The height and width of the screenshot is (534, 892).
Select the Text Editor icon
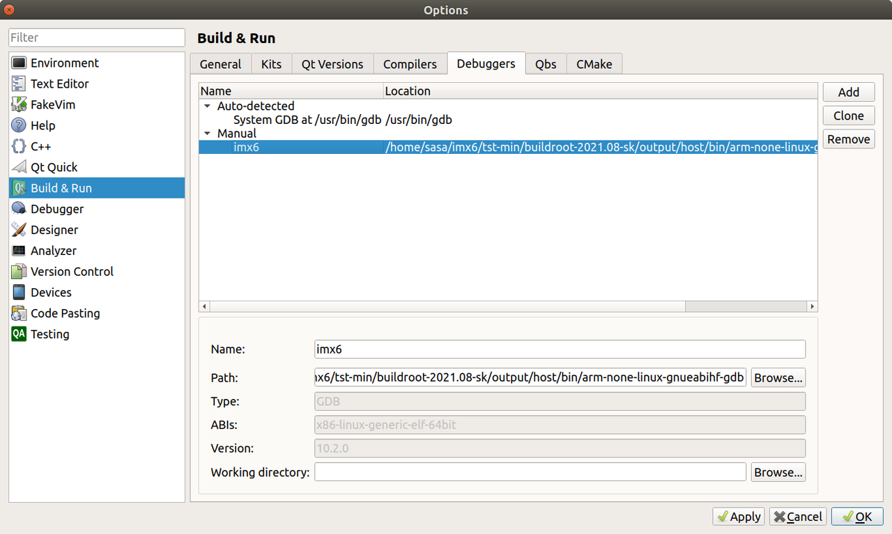19,84
